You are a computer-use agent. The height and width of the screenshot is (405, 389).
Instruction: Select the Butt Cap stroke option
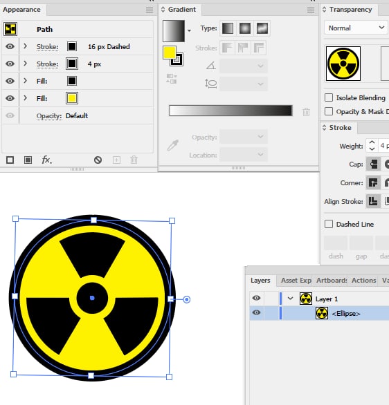[373, 164]
